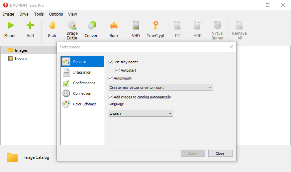The image size is (291, 172).
Task: Click the green Mount play icon
Action: click(10, 26)
